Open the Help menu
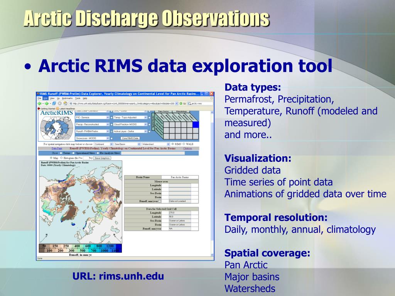 (85, 98)
